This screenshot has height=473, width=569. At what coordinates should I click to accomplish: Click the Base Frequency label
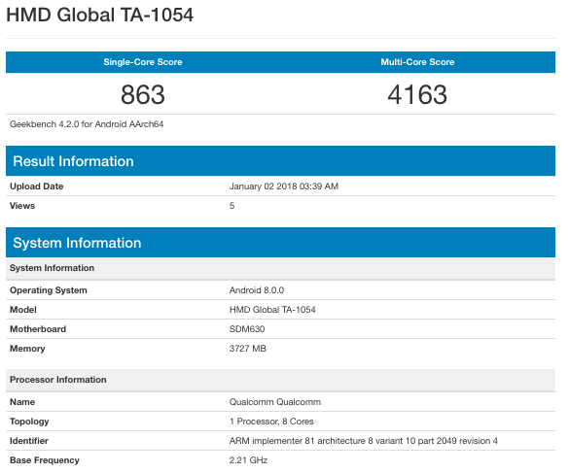(x=45, y=460)
